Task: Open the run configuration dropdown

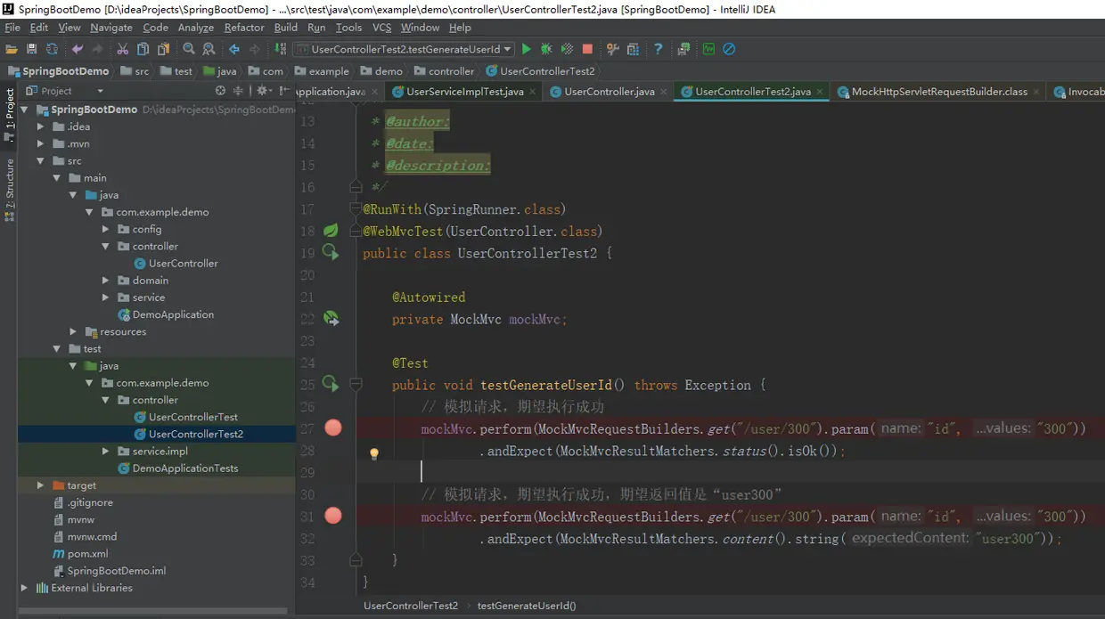Action: coord(405,49)
